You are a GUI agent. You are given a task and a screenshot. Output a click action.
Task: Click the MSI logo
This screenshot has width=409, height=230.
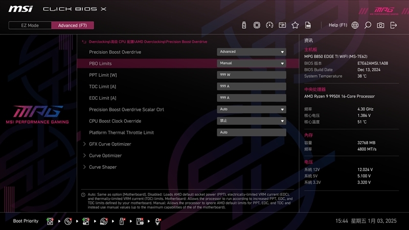pos(20,9)
